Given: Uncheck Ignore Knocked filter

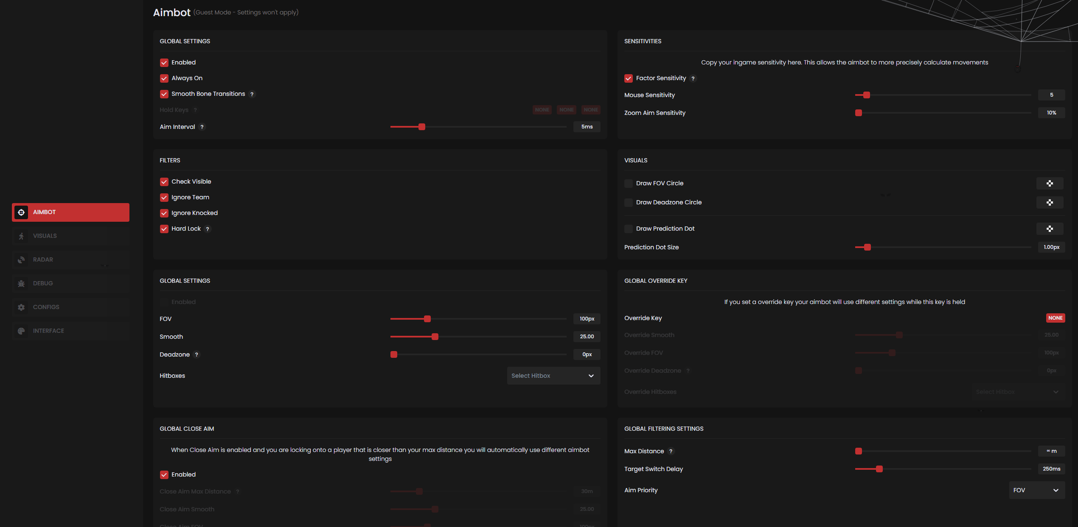Looking at the screenshot, I should [x=164, y=213].
